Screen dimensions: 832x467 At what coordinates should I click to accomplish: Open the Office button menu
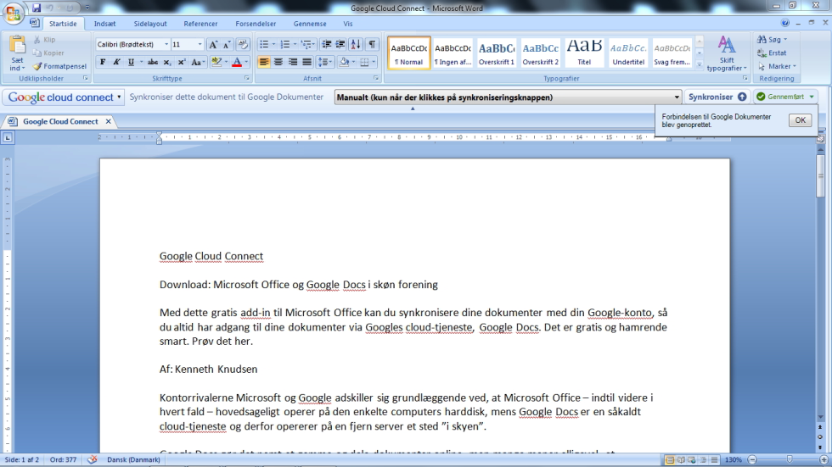click(13, 12)
